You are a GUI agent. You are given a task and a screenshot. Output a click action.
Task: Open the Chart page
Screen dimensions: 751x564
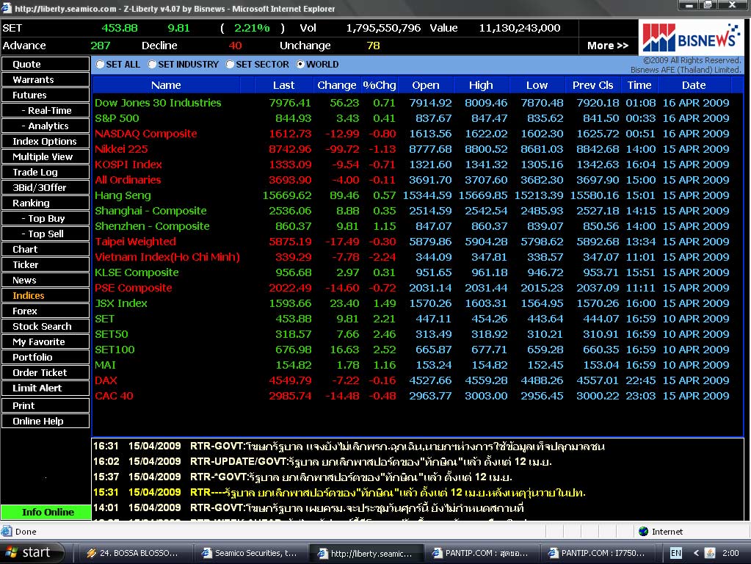[46, 249]
